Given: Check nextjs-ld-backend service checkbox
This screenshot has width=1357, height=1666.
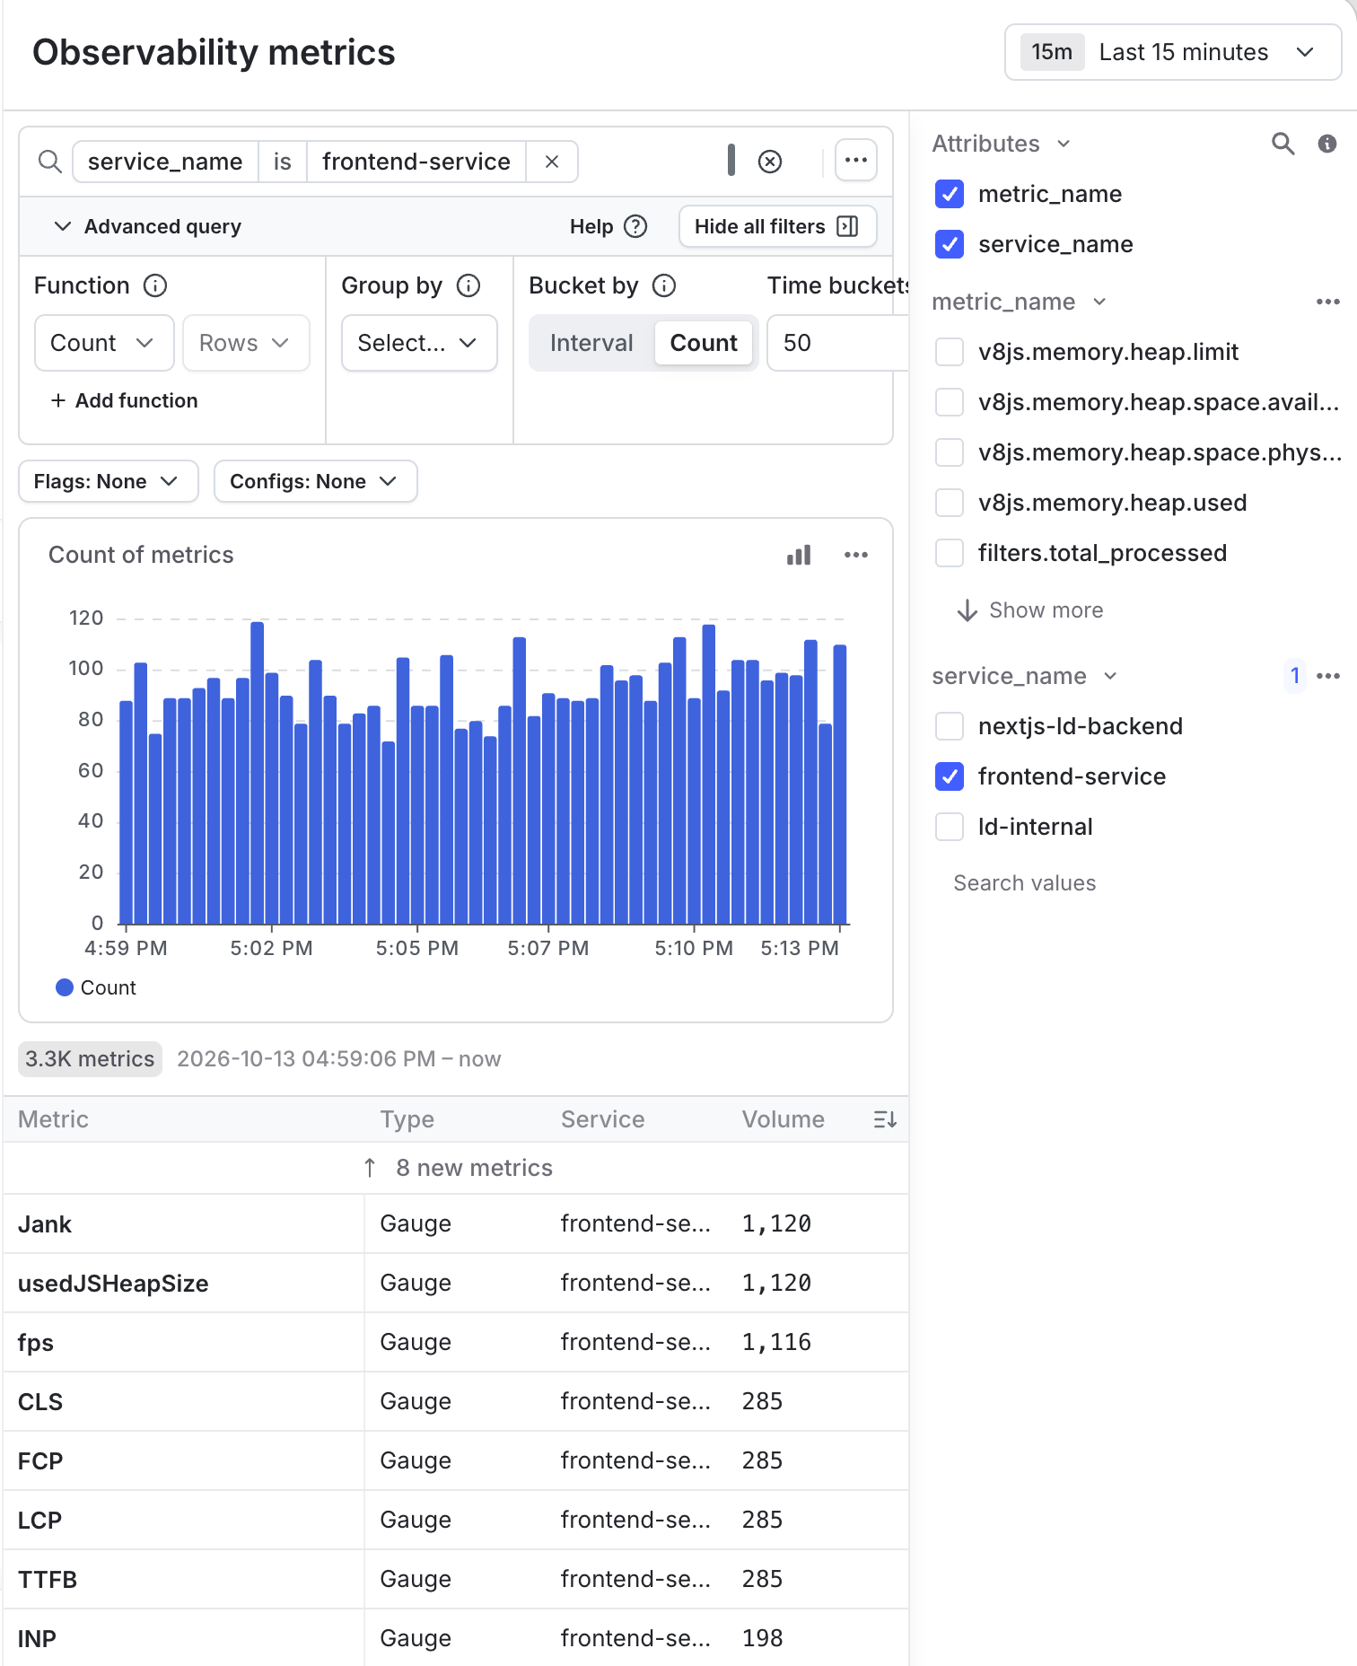Looking at the screenshot, I should point(950,726).
